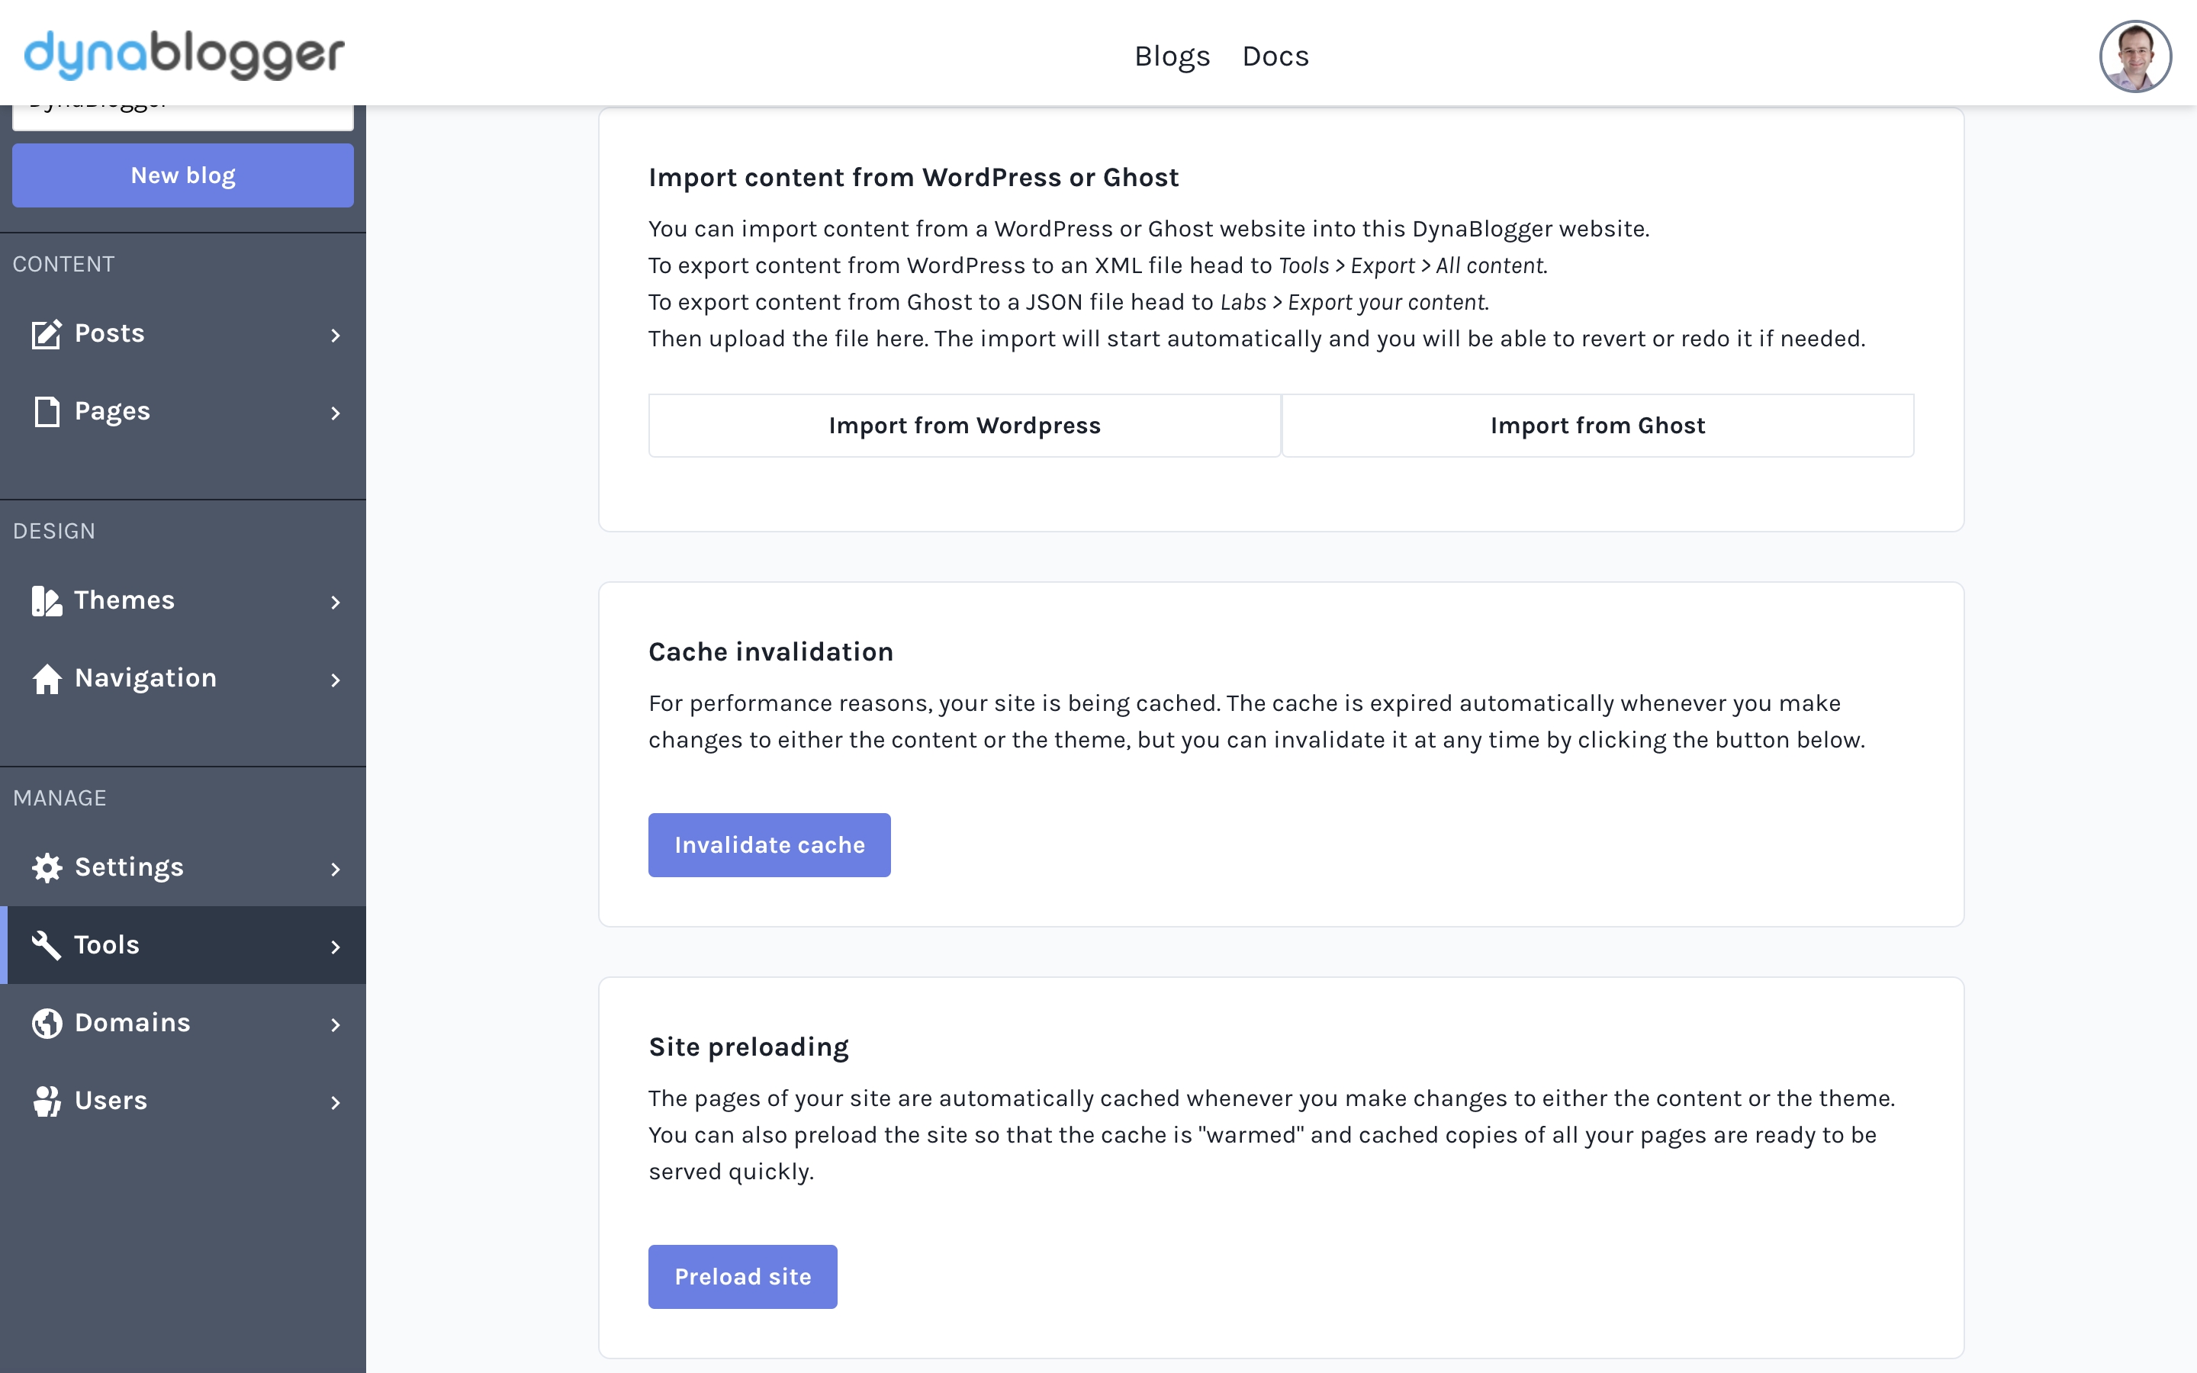Open the user profile avatar
The image size is (2197, 1373).
[x=2134, y=56]
